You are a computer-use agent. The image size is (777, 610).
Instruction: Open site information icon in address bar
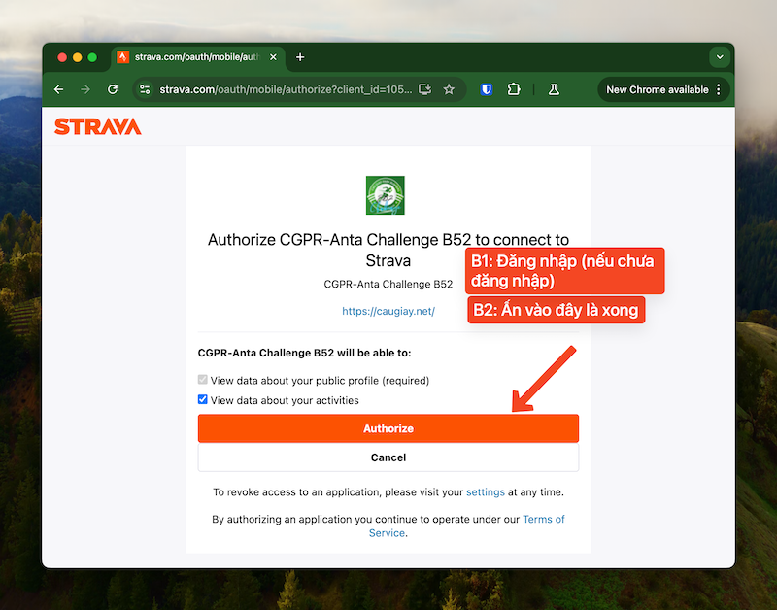tap(145, 89)
